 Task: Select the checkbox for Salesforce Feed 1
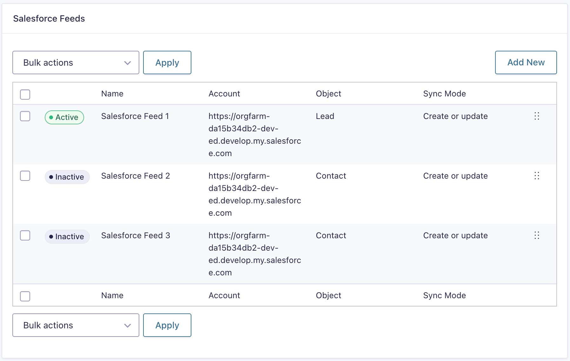point(25,116)
